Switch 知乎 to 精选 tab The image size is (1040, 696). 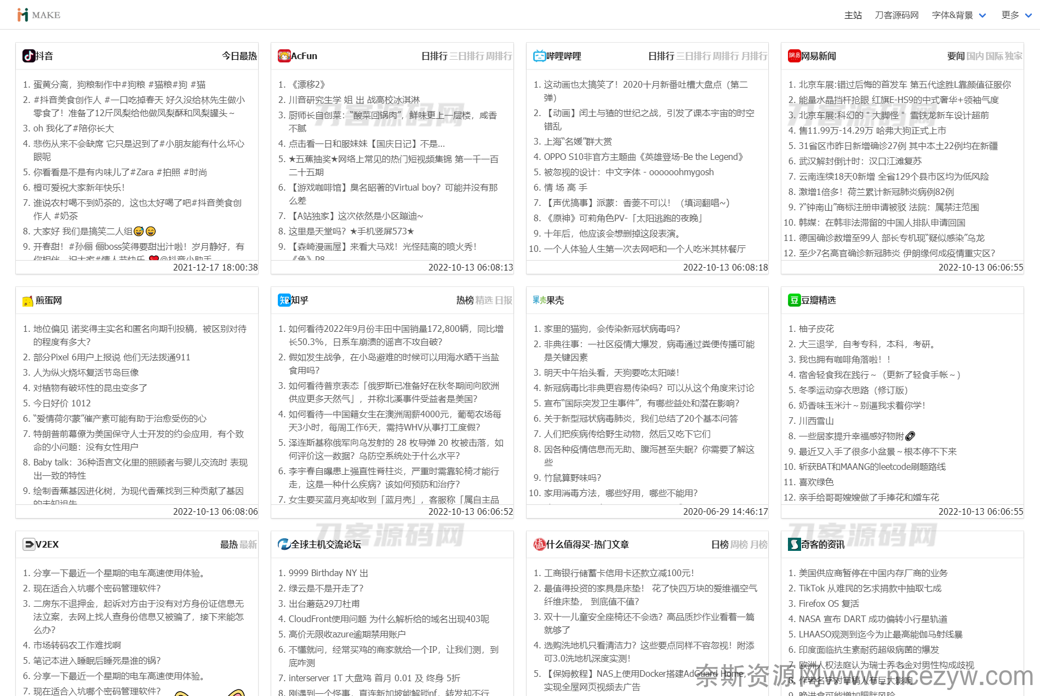point(484,300)
